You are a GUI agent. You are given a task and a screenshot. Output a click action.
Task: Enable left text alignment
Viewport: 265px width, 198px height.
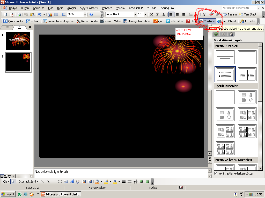tap(171, 14)
